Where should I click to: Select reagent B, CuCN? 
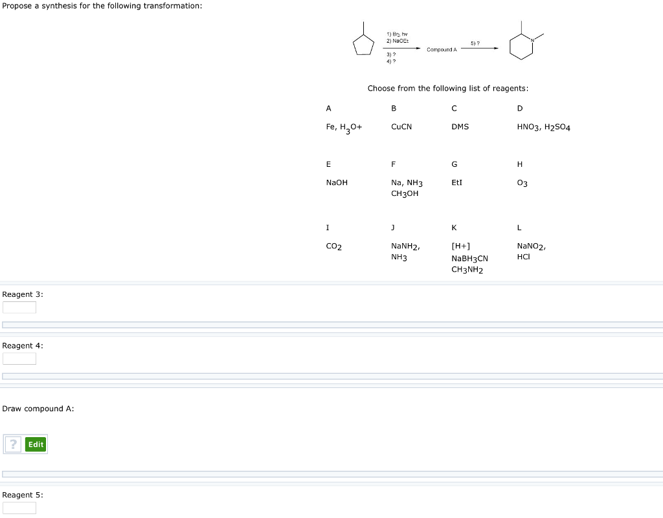[x=401, y=127]
